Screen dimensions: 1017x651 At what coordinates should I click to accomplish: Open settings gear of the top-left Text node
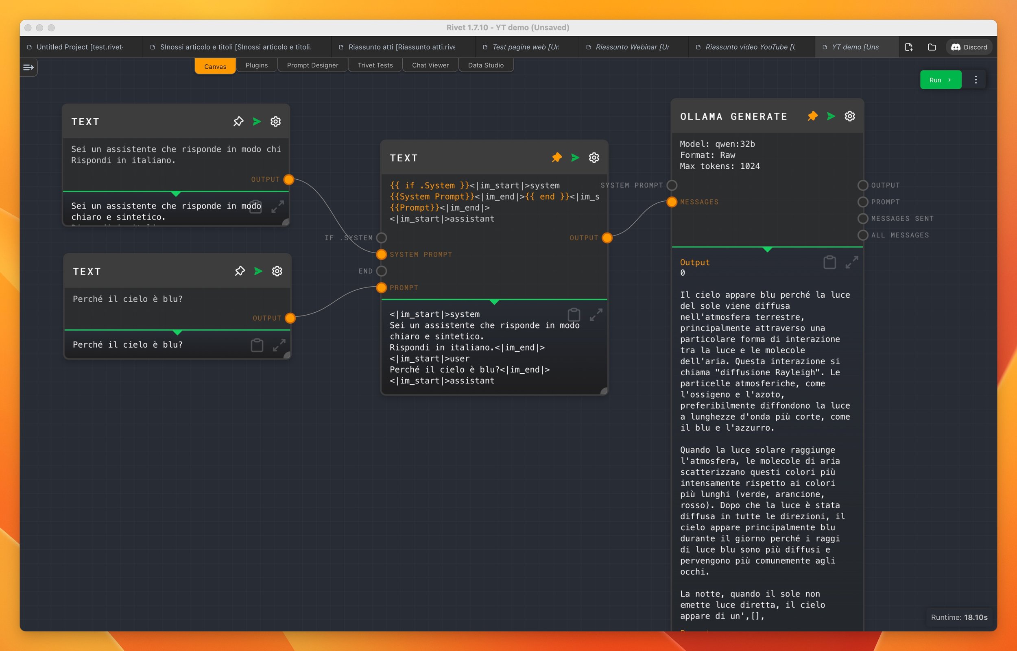276,121
